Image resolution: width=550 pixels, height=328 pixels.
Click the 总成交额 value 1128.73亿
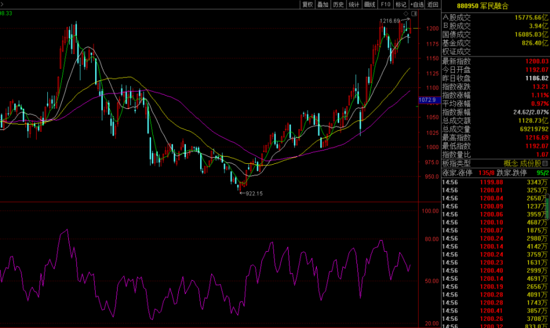click(533, 120)
